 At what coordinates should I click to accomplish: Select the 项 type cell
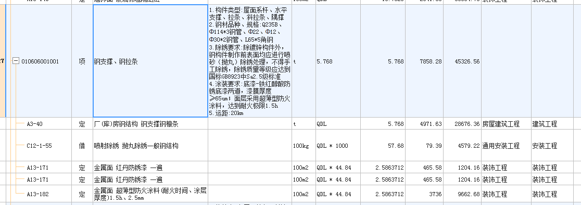click(x=82, y=61)
